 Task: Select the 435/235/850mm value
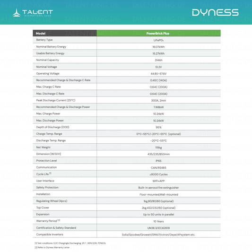pos(158,154)
